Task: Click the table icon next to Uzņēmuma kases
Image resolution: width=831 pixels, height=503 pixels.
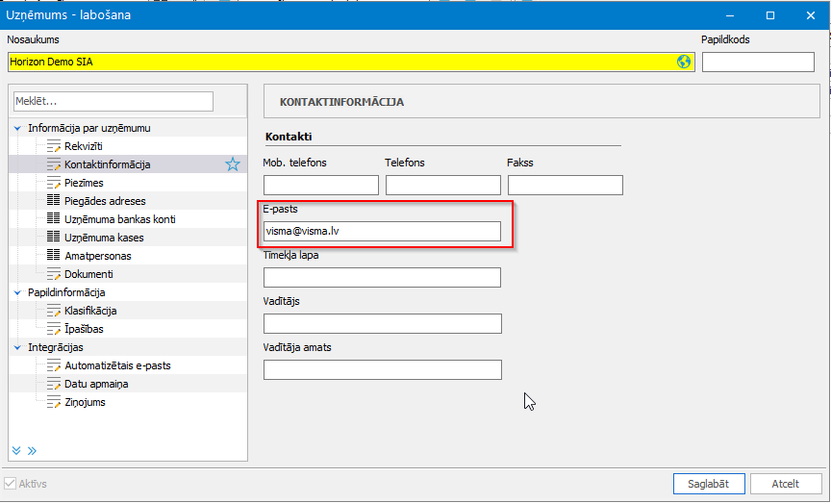Action: pyautogui.click(x=54, y=238)
